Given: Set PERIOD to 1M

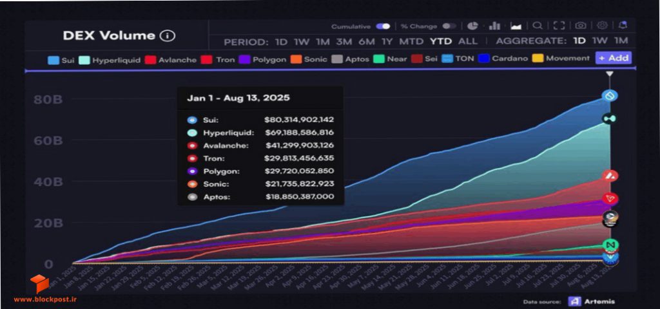Looking at the screenshot, I should (x=323, y=42).
